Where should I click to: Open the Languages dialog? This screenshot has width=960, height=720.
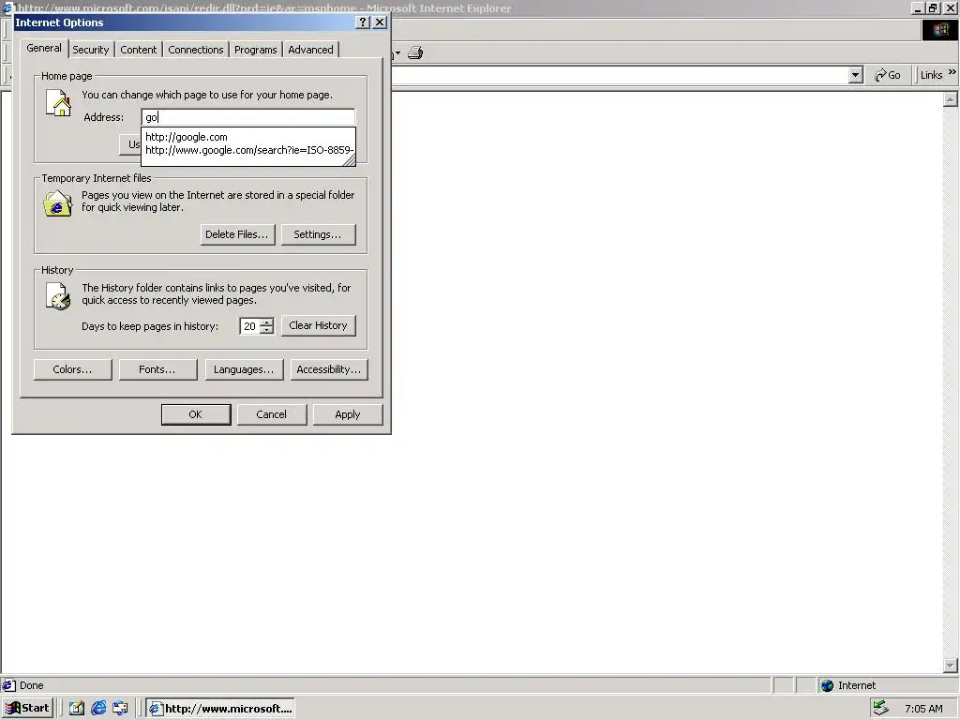(x=245, y=369)
